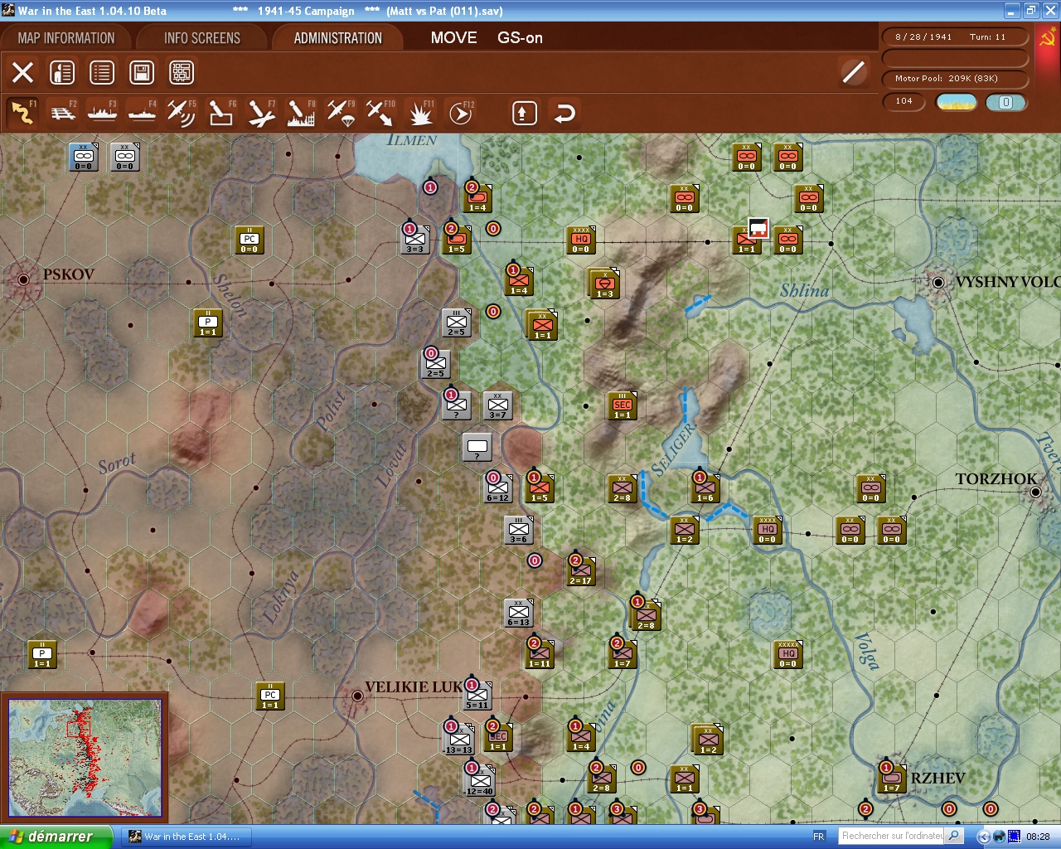The image size is (1061, 849).
Task: Select the unit counter labeled 3=7
Action: click(x=497, y=405)
